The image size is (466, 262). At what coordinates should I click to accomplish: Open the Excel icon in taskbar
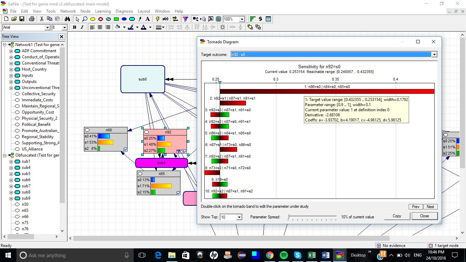pos(311,255)
